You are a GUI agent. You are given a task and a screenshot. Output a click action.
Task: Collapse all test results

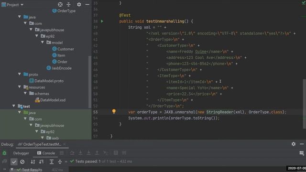pyautogui.click(x=60, y=161)
